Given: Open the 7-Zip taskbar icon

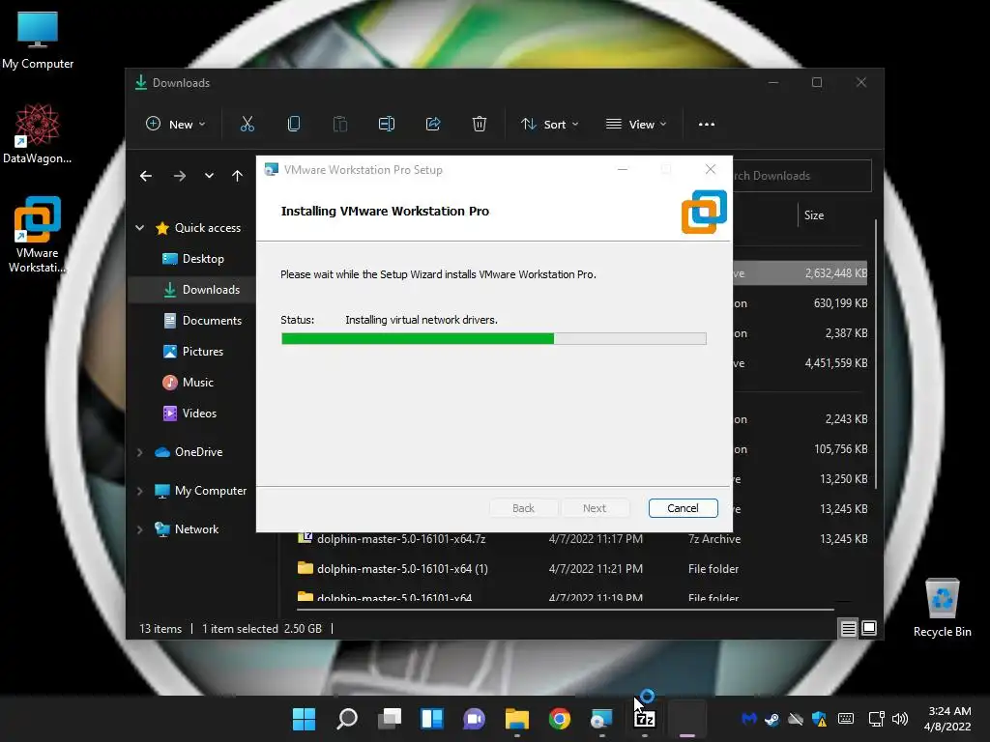Looking at the screenshot, I should click(645, 719).
